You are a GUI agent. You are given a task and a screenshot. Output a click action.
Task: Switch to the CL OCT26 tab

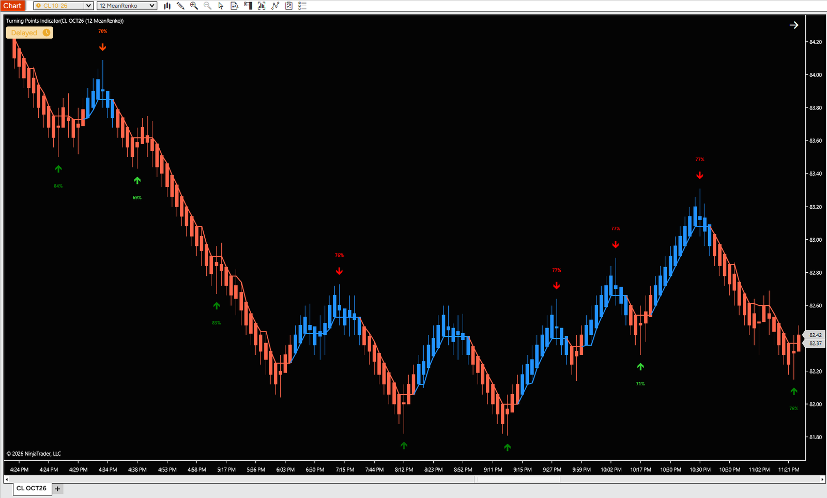pyautogui.click(x=32, y=488)
